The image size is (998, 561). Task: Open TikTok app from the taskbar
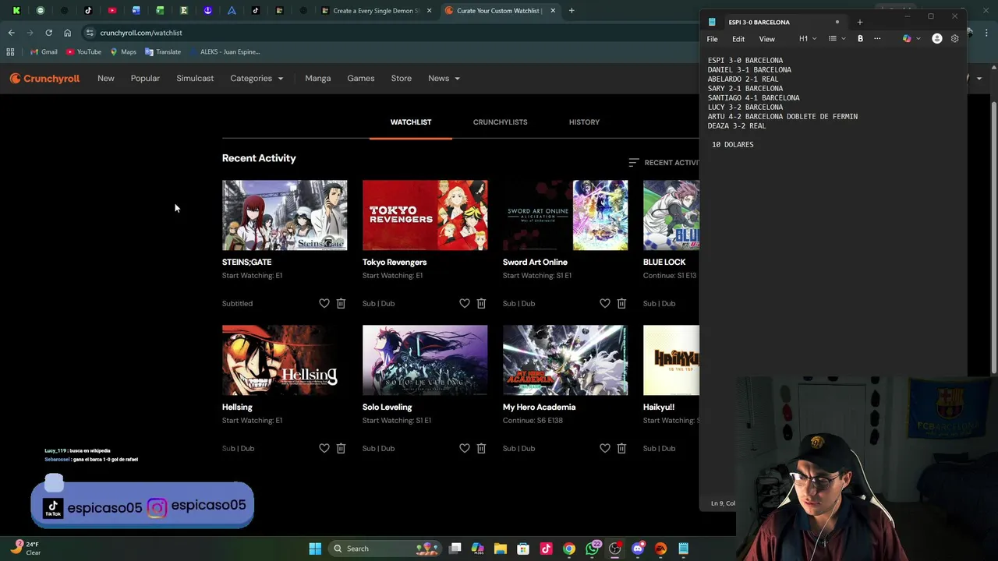coord(546,549)
